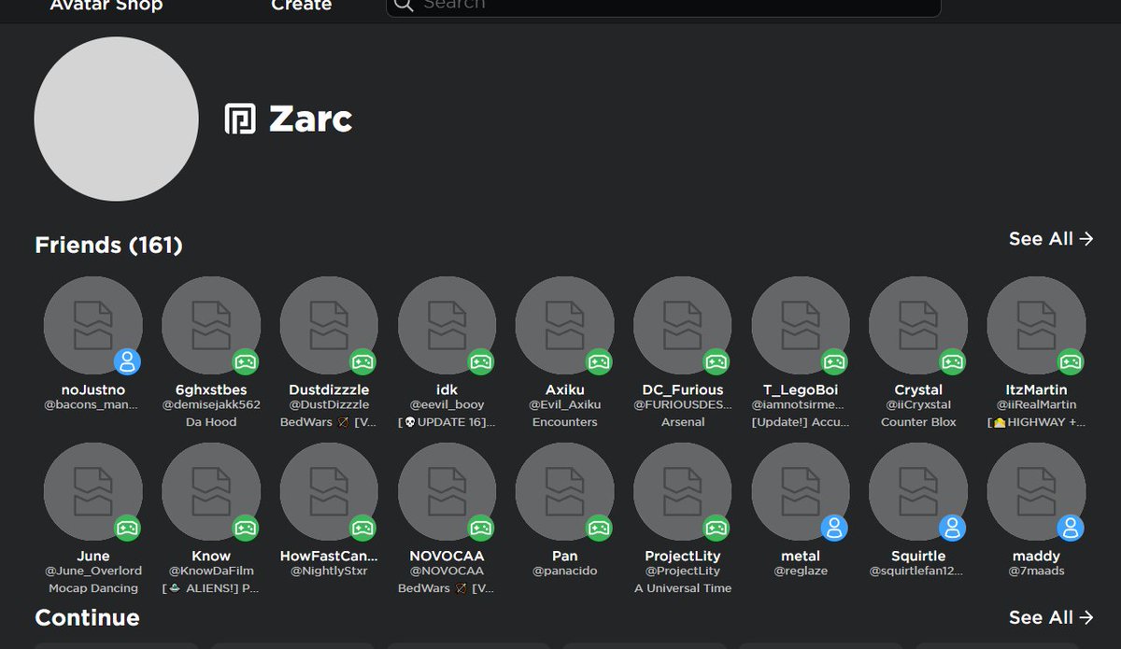Click See All next to Continue
This screenshot has width=1121, height=649.
tap(1051, 617)
